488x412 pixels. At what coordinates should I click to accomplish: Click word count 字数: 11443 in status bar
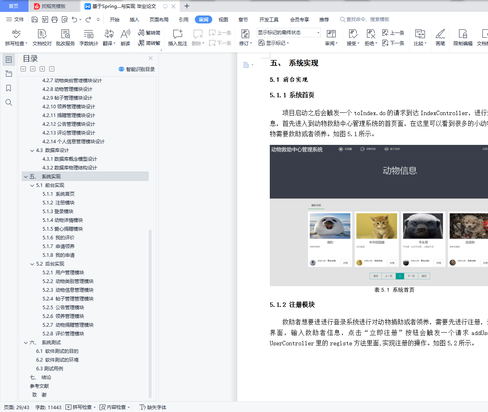pyautogui.click(x=48, y=407)
